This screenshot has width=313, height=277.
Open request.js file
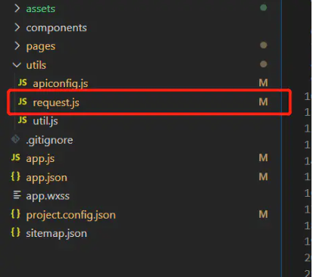[x=56, y=103]
